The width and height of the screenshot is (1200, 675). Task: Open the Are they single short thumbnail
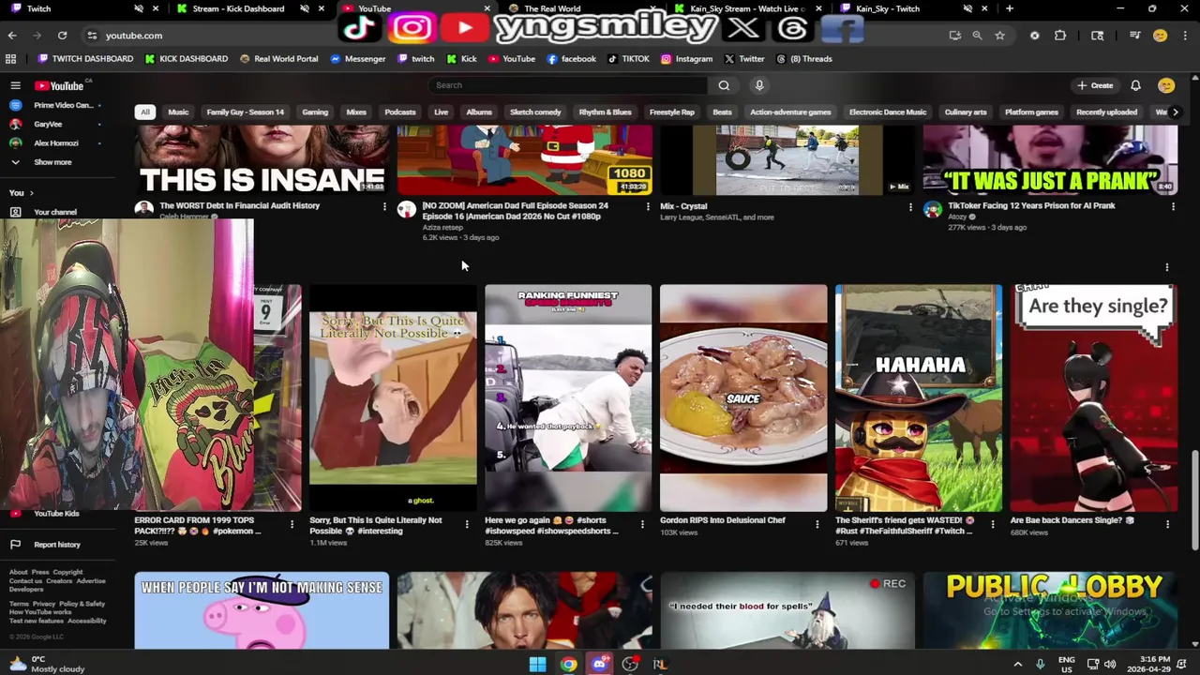pyautogui.click(x=1094, y=398)
